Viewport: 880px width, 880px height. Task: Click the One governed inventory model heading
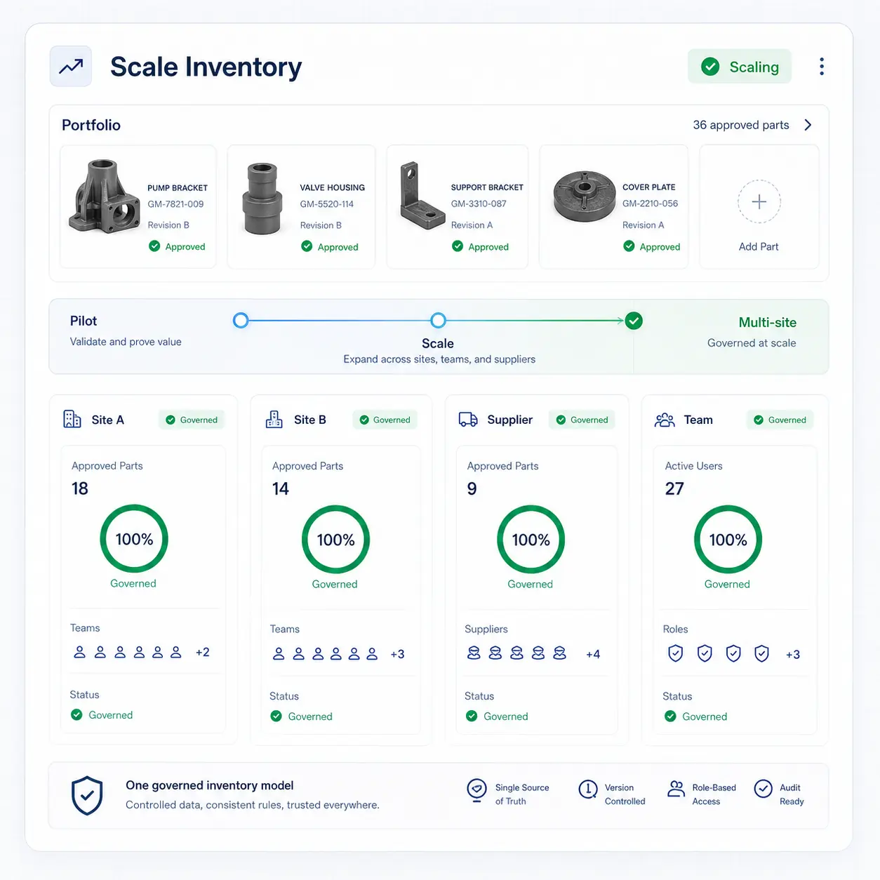pyautogui.click(x=210, y=785)
